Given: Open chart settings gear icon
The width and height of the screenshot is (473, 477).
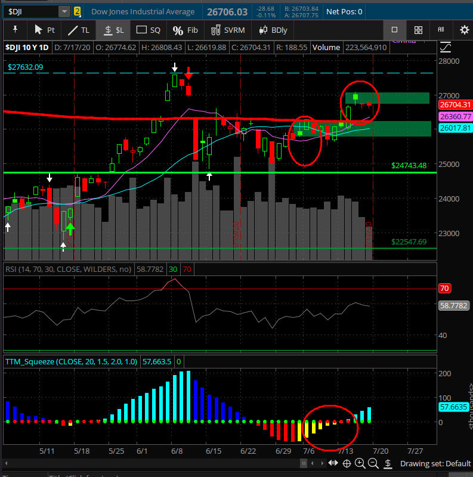Looking at the screenshot, I should pyautogui.click(x=463, y=30).
